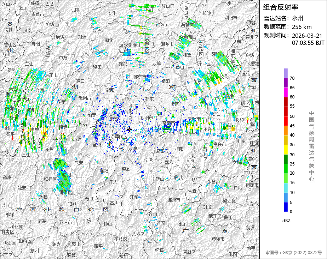This screenshot has height=259, width=327.
Task: Click the observation time 07:03:55 BJT
Action: [x=308, y=43]
